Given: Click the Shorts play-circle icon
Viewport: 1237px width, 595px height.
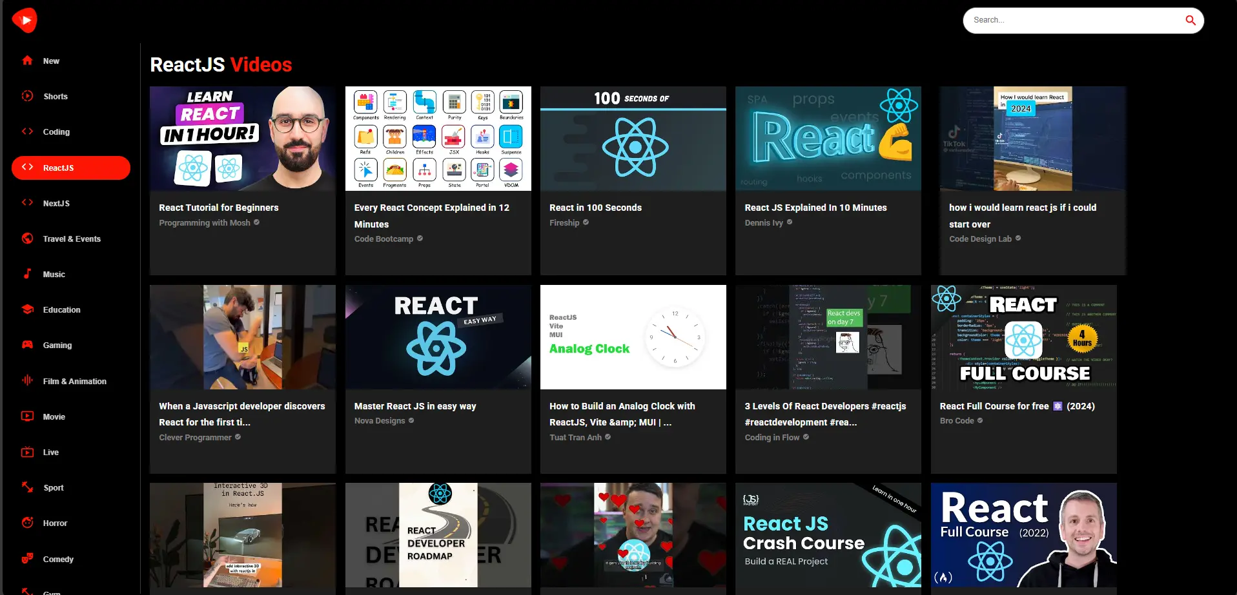Looking at the screenshot, I should pos(27,96).
